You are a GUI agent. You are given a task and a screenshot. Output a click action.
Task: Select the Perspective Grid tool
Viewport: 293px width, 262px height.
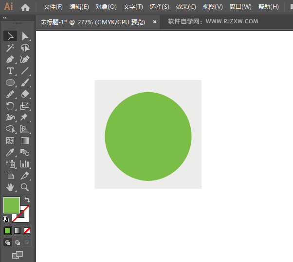[25, 129]
